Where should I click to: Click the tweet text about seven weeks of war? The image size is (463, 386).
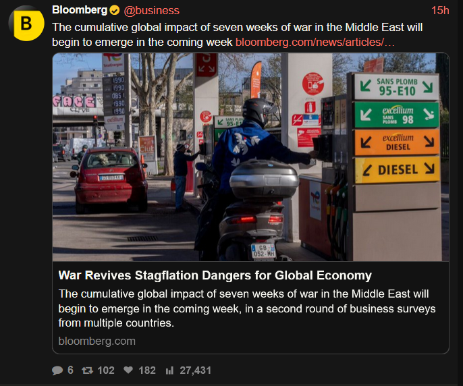click(238, 35)
